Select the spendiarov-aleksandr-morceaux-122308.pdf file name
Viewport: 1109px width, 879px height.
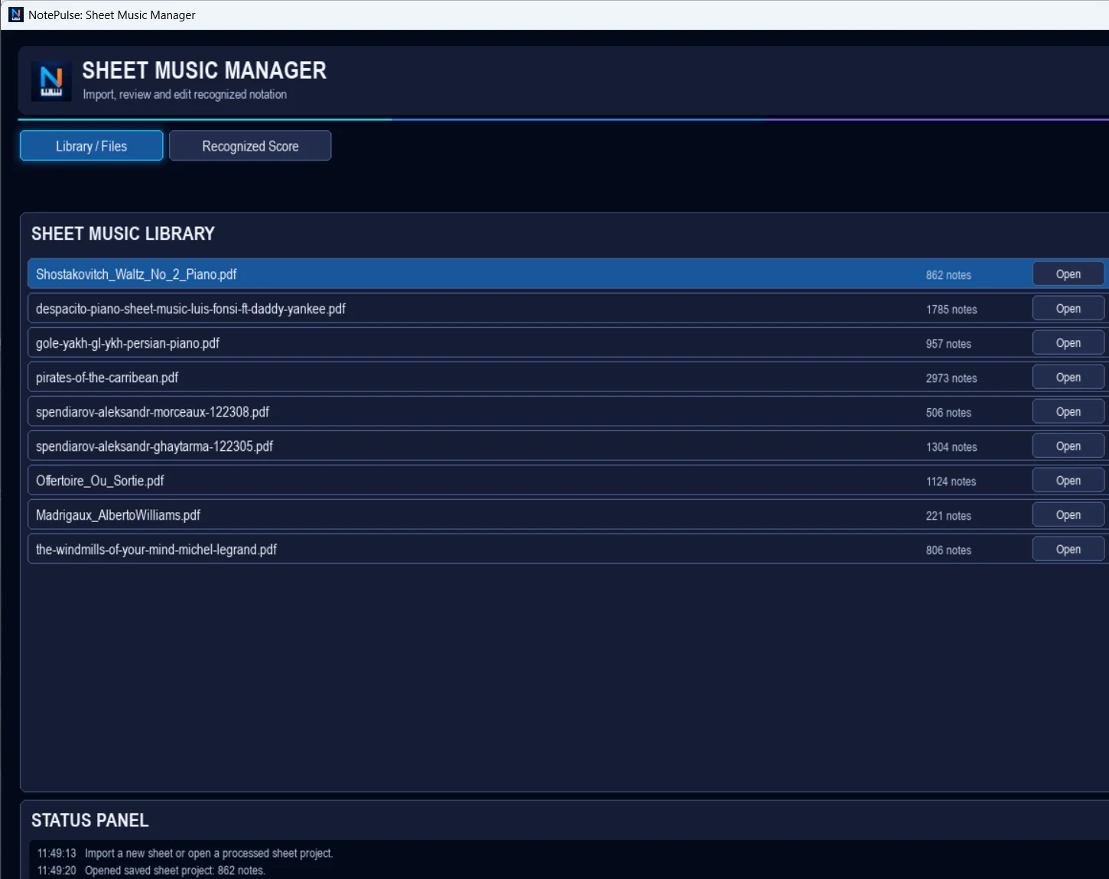point(152,412)
